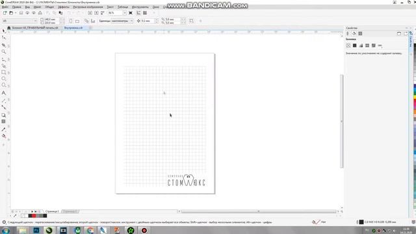Choose Uniform fill in Properties panel
Screen dimensions: 416x234
click(x=354, y=45)
